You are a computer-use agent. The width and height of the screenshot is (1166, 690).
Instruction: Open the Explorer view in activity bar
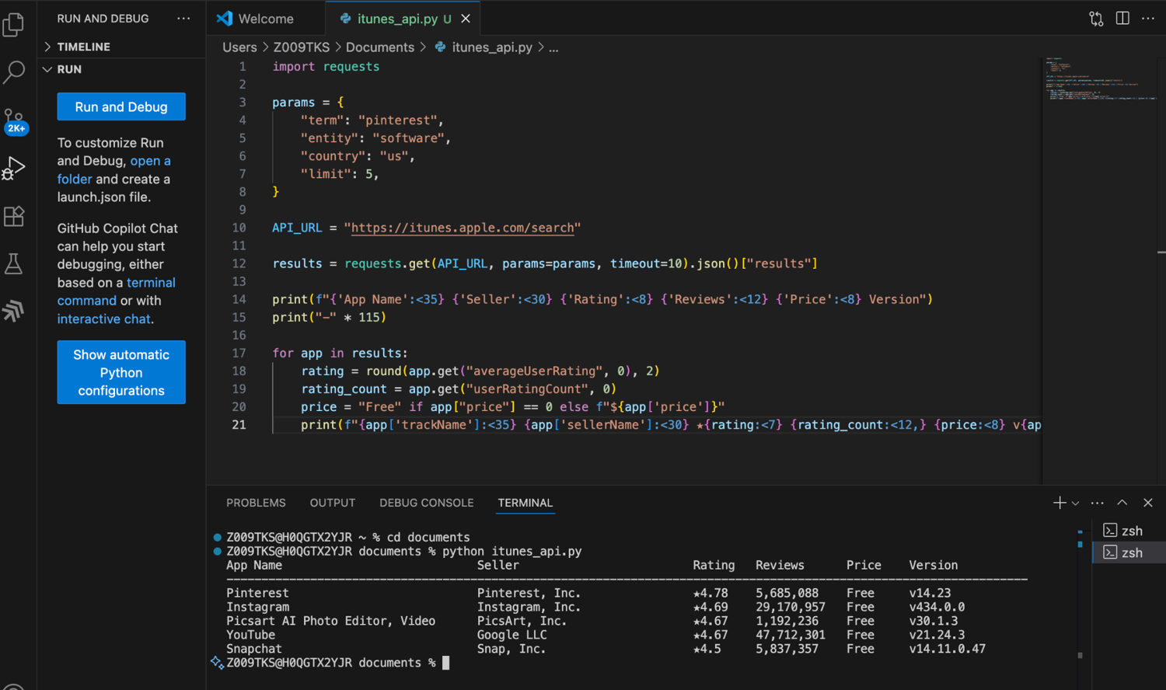(x=14, y=26)
